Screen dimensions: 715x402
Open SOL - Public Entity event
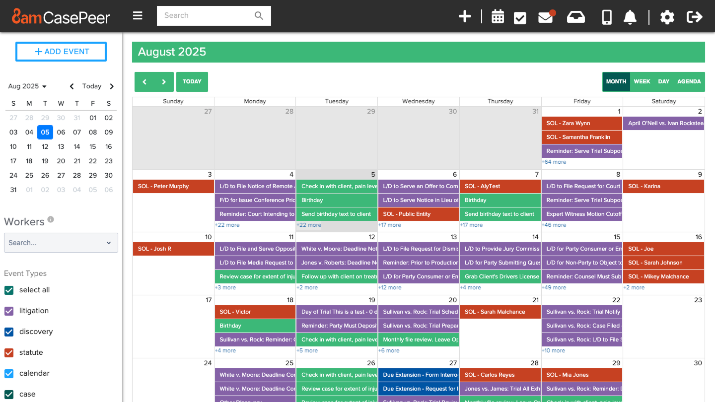[x=419, y=214]
